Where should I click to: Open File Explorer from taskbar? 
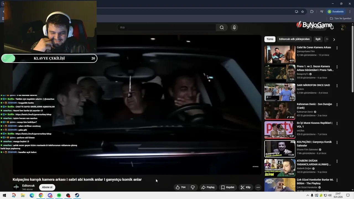pyautogui.click(x=23, y=195)
